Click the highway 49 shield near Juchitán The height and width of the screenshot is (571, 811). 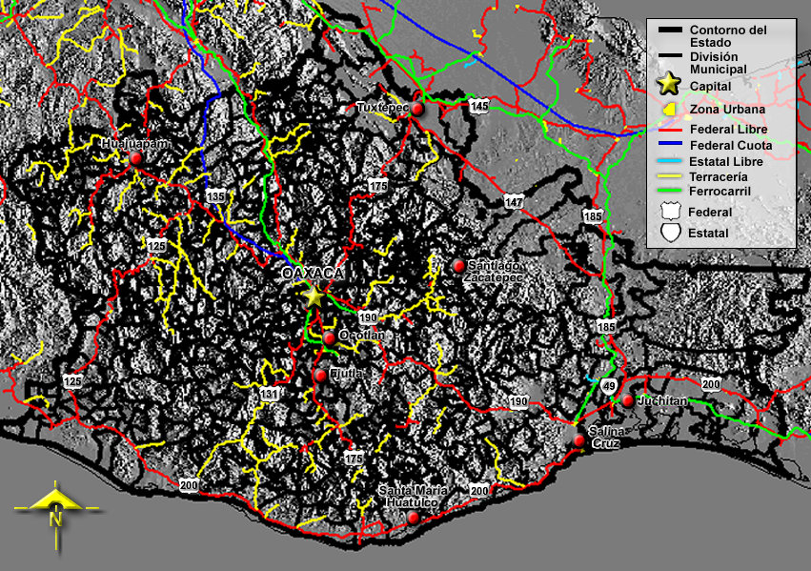point(609,385)
